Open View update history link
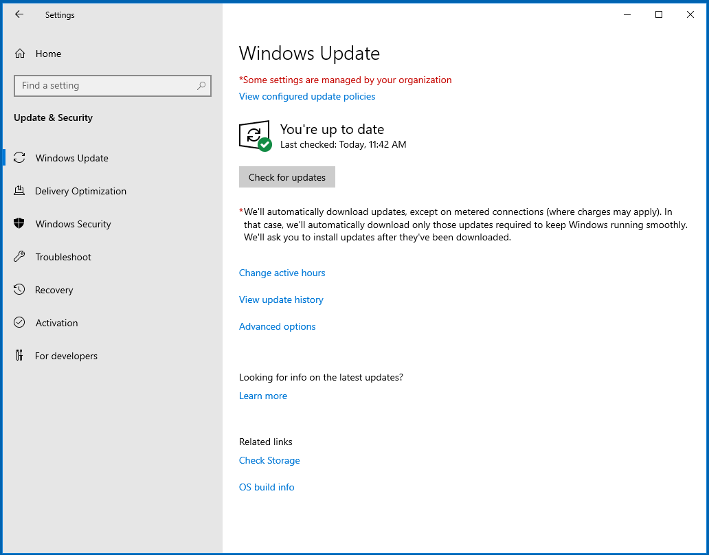This screenshot has height=555, width=709. 281,299
